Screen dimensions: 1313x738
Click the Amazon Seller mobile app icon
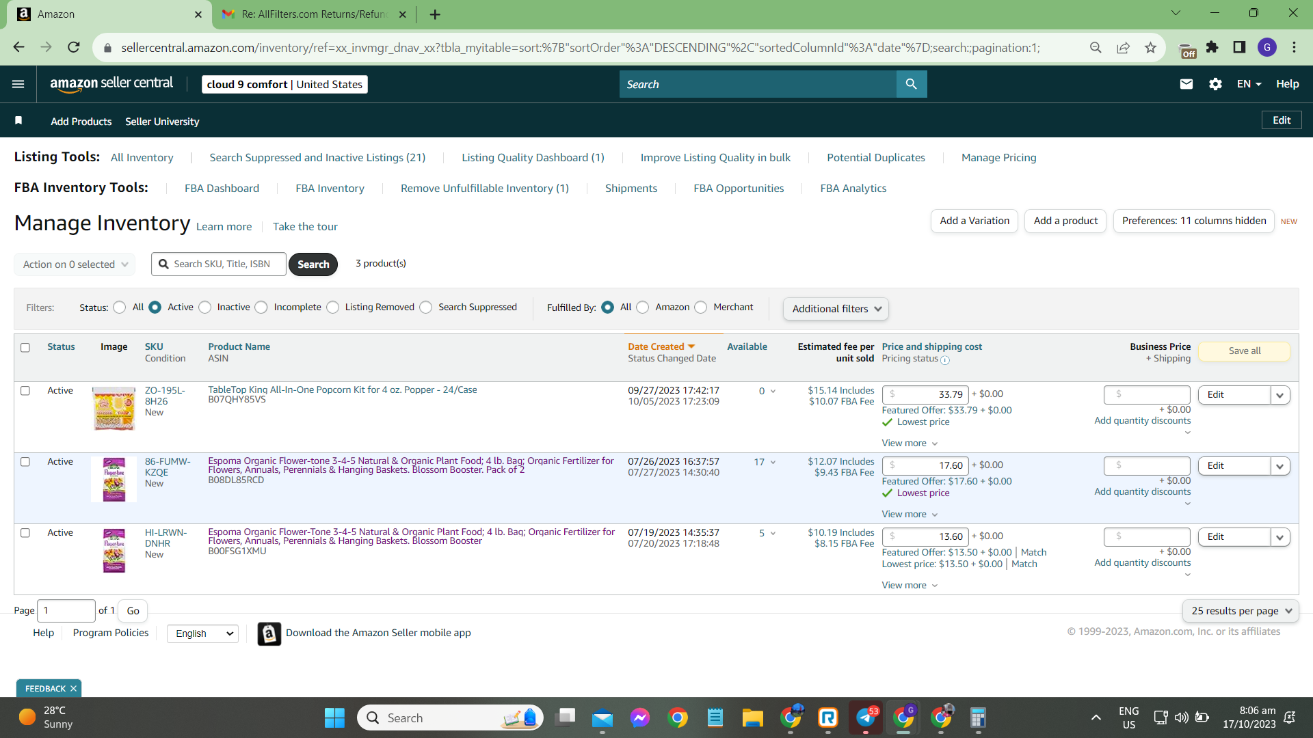point(269,633)
